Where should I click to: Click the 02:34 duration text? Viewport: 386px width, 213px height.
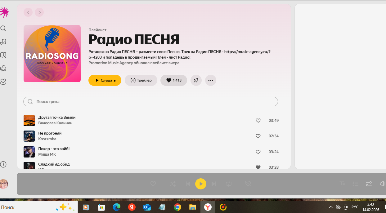pos(273,136)
